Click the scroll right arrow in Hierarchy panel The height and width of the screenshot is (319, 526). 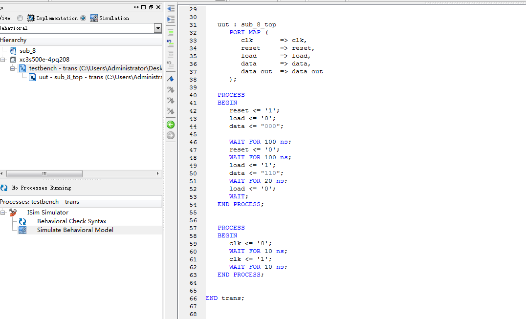[x=157, y=173]
